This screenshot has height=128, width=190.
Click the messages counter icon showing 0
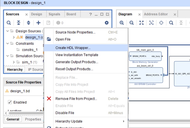60,23
